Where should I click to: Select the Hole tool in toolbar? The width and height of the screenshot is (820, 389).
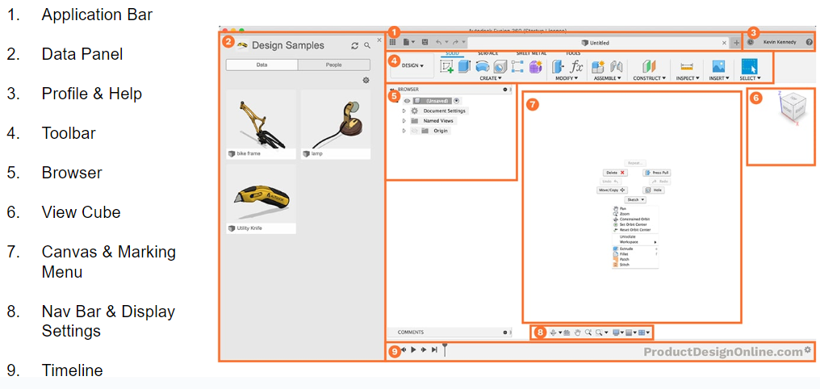tap(500, 66)
